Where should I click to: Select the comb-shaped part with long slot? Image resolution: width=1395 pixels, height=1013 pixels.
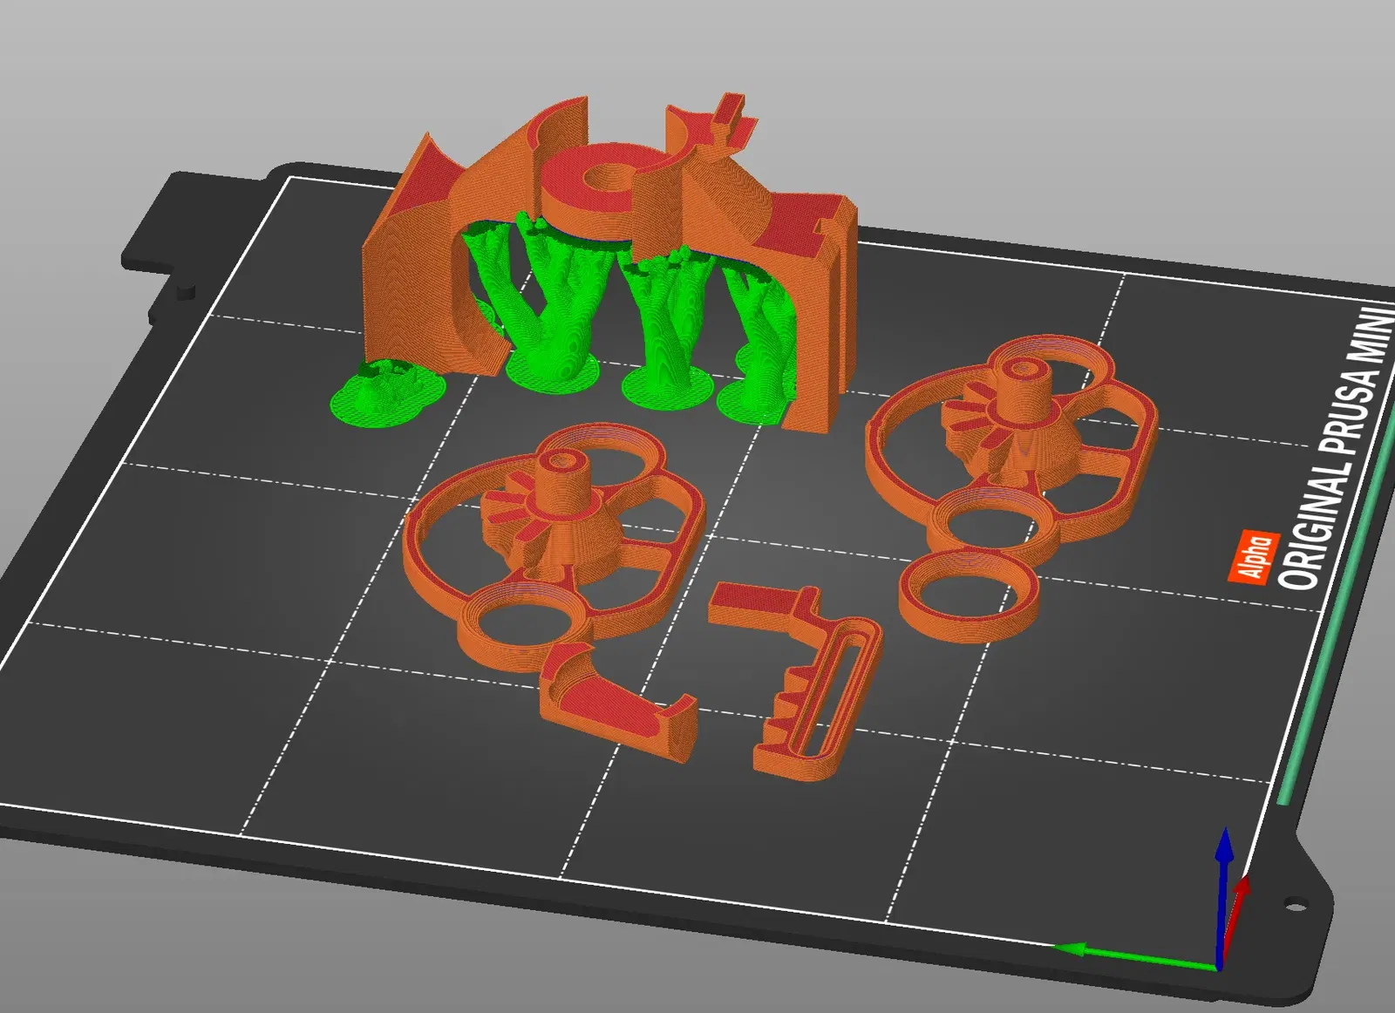[x=795, y=677]
